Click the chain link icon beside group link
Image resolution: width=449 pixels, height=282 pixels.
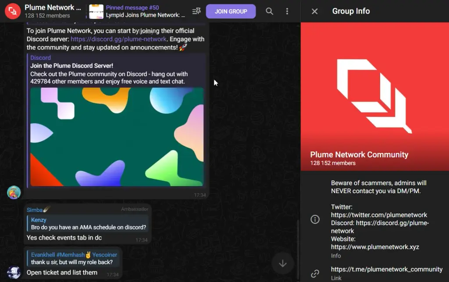[315, 274]
